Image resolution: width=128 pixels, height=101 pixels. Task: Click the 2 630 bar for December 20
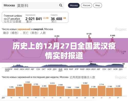(x=60, y=91)
